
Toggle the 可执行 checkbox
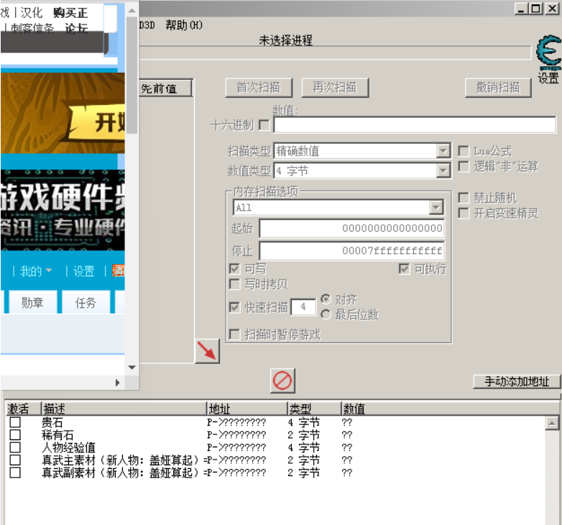404,268
